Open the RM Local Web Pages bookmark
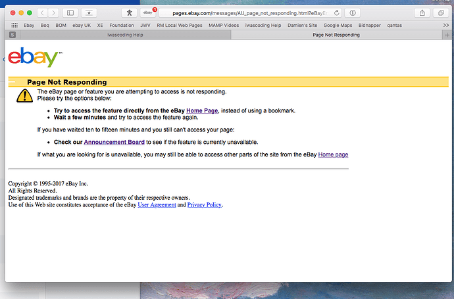 [180, 25]
